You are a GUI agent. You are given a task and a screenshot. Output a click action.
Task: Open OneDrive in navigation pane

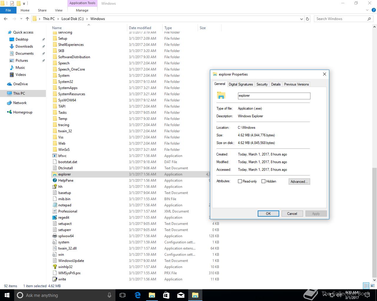[20, 84]
